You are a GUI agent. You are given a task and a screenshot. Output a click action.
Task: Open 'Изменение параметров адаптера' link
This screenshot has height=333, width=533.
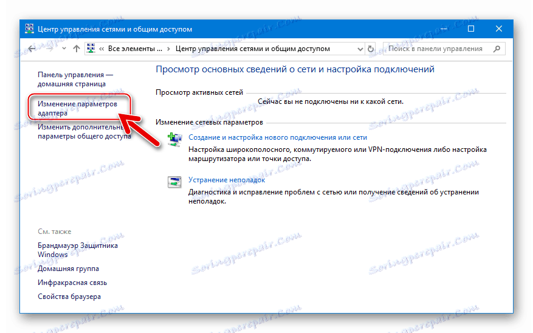click(77, 108)
